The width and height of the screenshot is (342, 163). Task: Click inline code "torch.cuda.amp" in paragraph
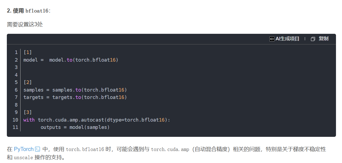click(x=170, y=149)
